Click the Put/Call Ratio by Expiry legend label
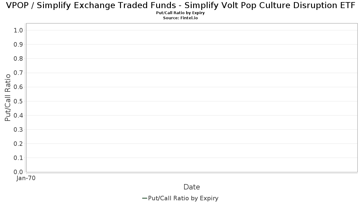Image resolution: width=361 pixels, height=203 pixels. [183, 198]
